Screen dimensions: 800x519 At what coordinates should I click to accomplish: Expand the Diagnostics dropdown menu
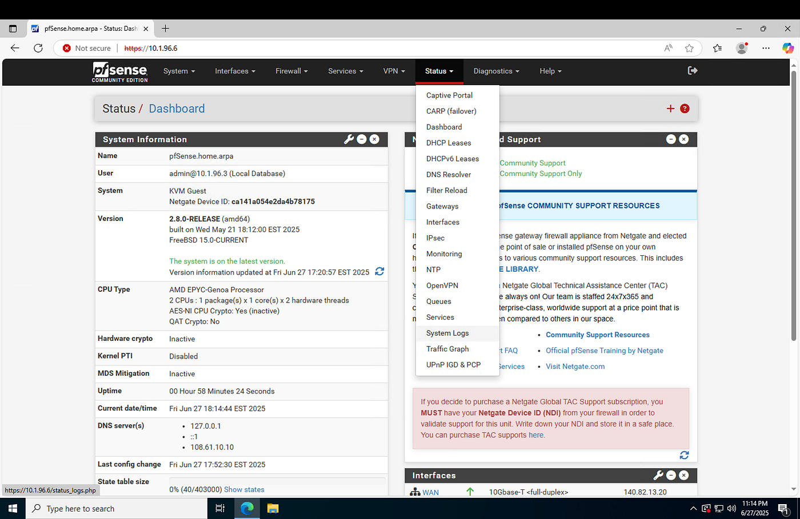coord(496,71)
